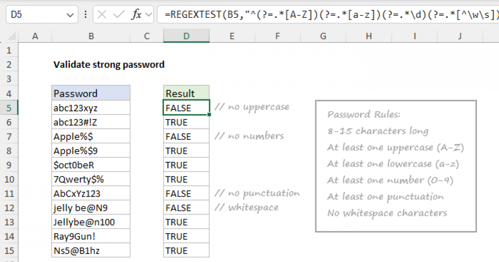This screenshot has height=262, width=499.
Task: Select the fill handle of cell D5
Action: pos(209,114)
